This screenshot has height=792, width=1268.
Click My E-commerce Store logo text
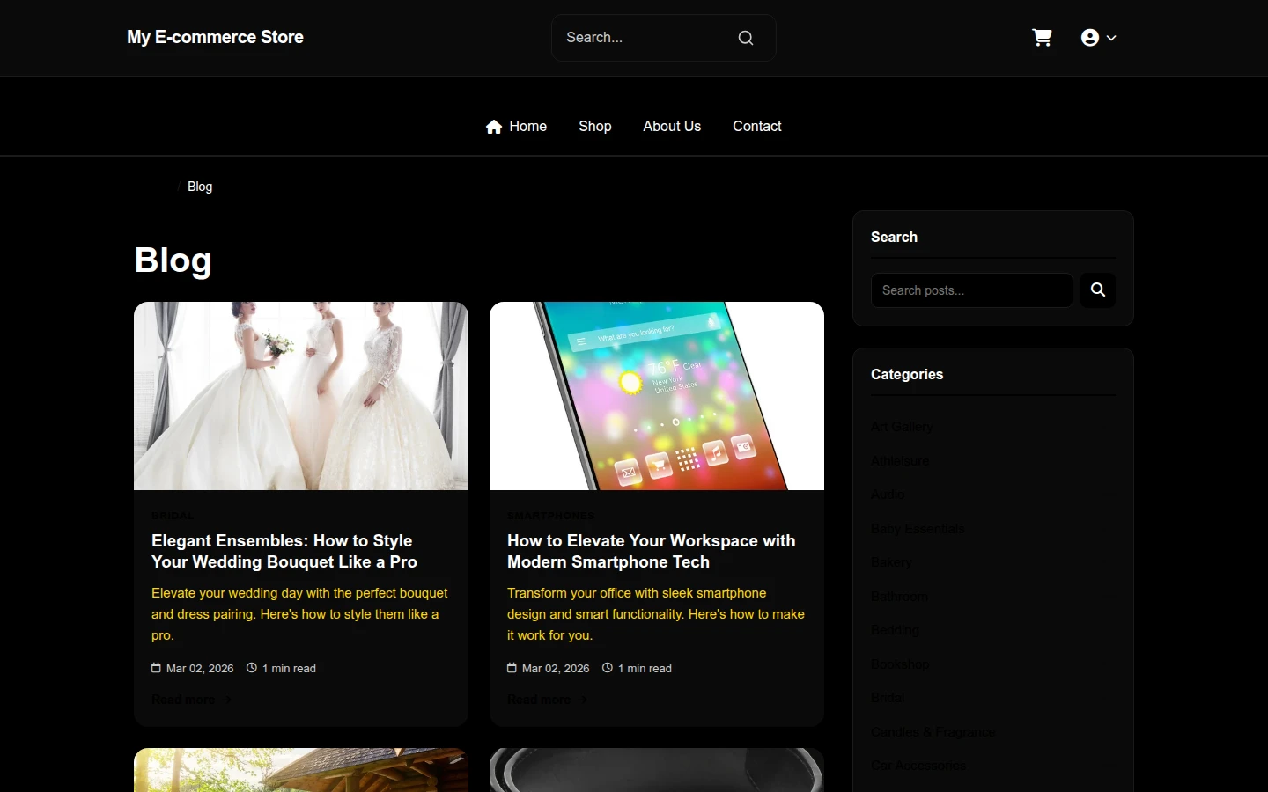215,37
